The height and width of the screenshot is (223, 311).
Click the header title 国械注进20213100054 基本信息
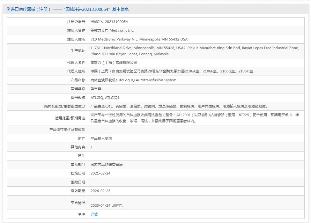click(96, 9)
